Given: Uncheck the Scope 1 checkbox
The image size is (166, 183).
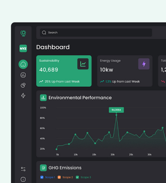Looking at the screenshot, I should coord(42,177).
